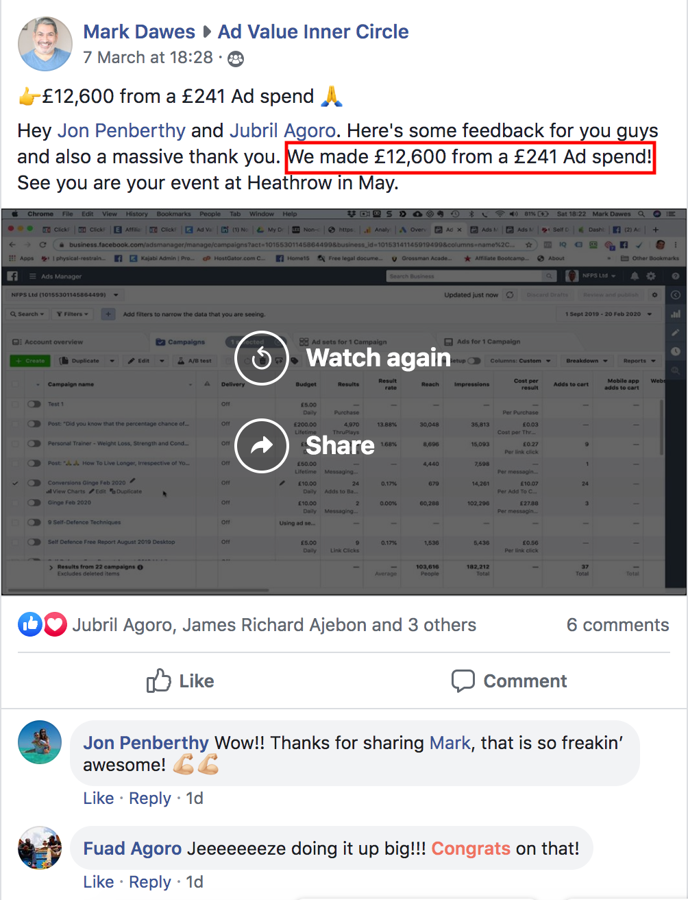Click the red heart Love reaction icon
This screenshot has height=900, width=688.
(56, 625)
